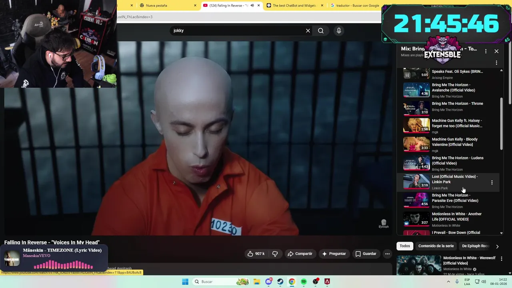Save video with the Guardar button

(x=366, y=254)
